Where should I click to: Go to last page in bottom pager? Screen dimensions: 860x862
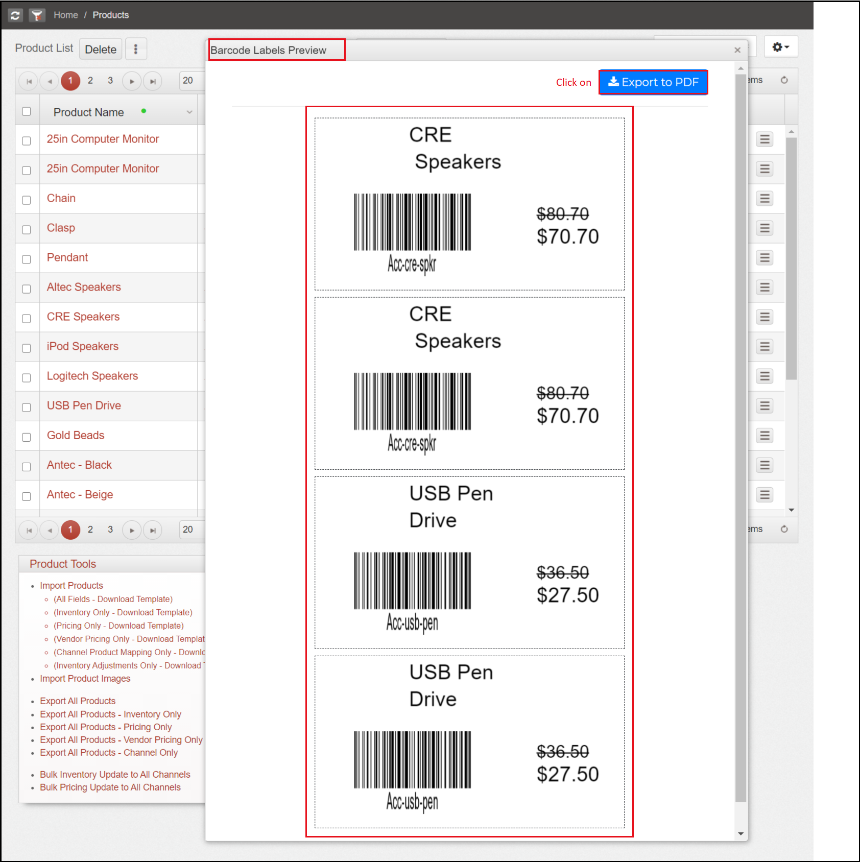pos(153,530)
